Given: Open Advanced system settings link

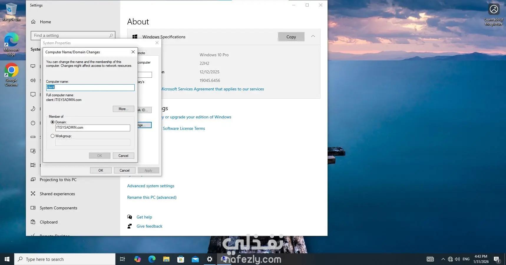Looking at the screenshot, I should click(151, 186).
